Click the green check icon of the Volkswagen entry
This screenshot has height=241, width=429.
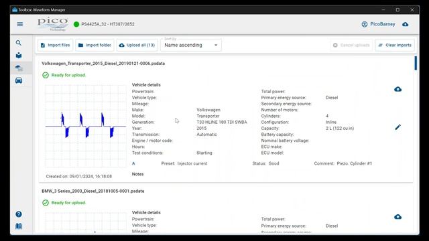46,75
